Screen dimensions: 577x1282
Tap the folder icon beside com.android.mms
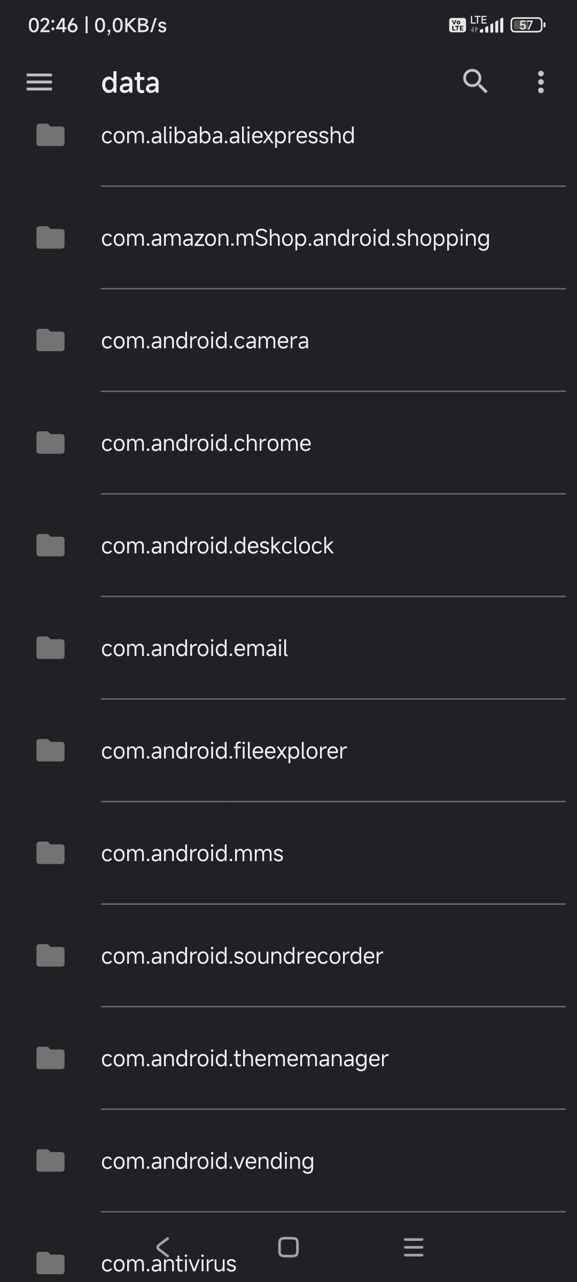[x=50, y=853]
